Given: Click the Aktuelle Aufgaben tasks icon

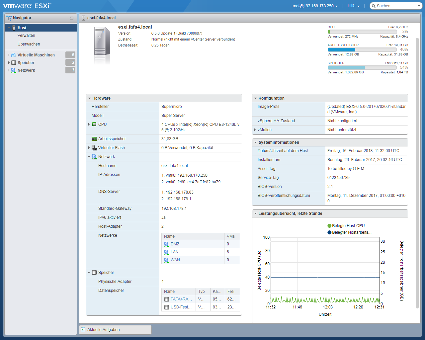Looking at the screenshot, I should pyautogui.click(x=83, y=330).
